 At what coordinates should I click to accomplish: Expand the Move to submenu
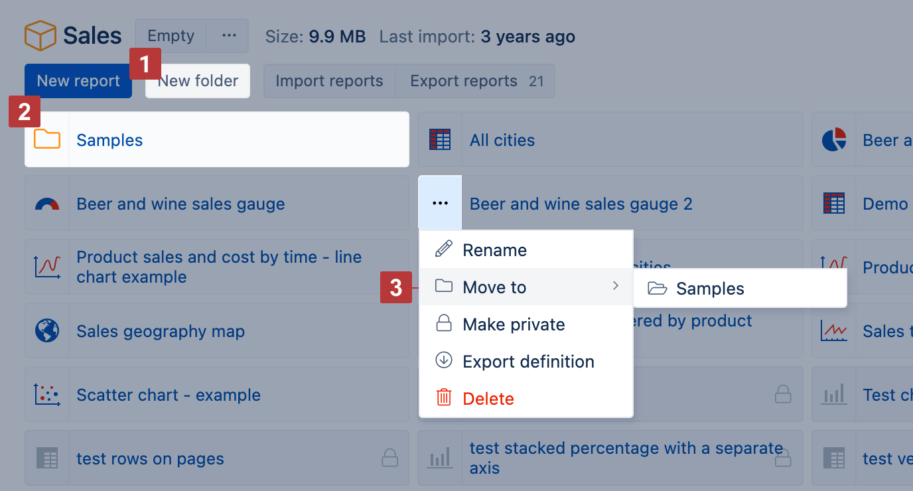click(x=494, y=287)
